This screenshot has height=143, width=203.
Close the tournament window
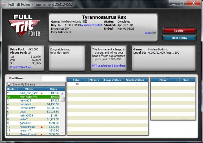point(193,3)
